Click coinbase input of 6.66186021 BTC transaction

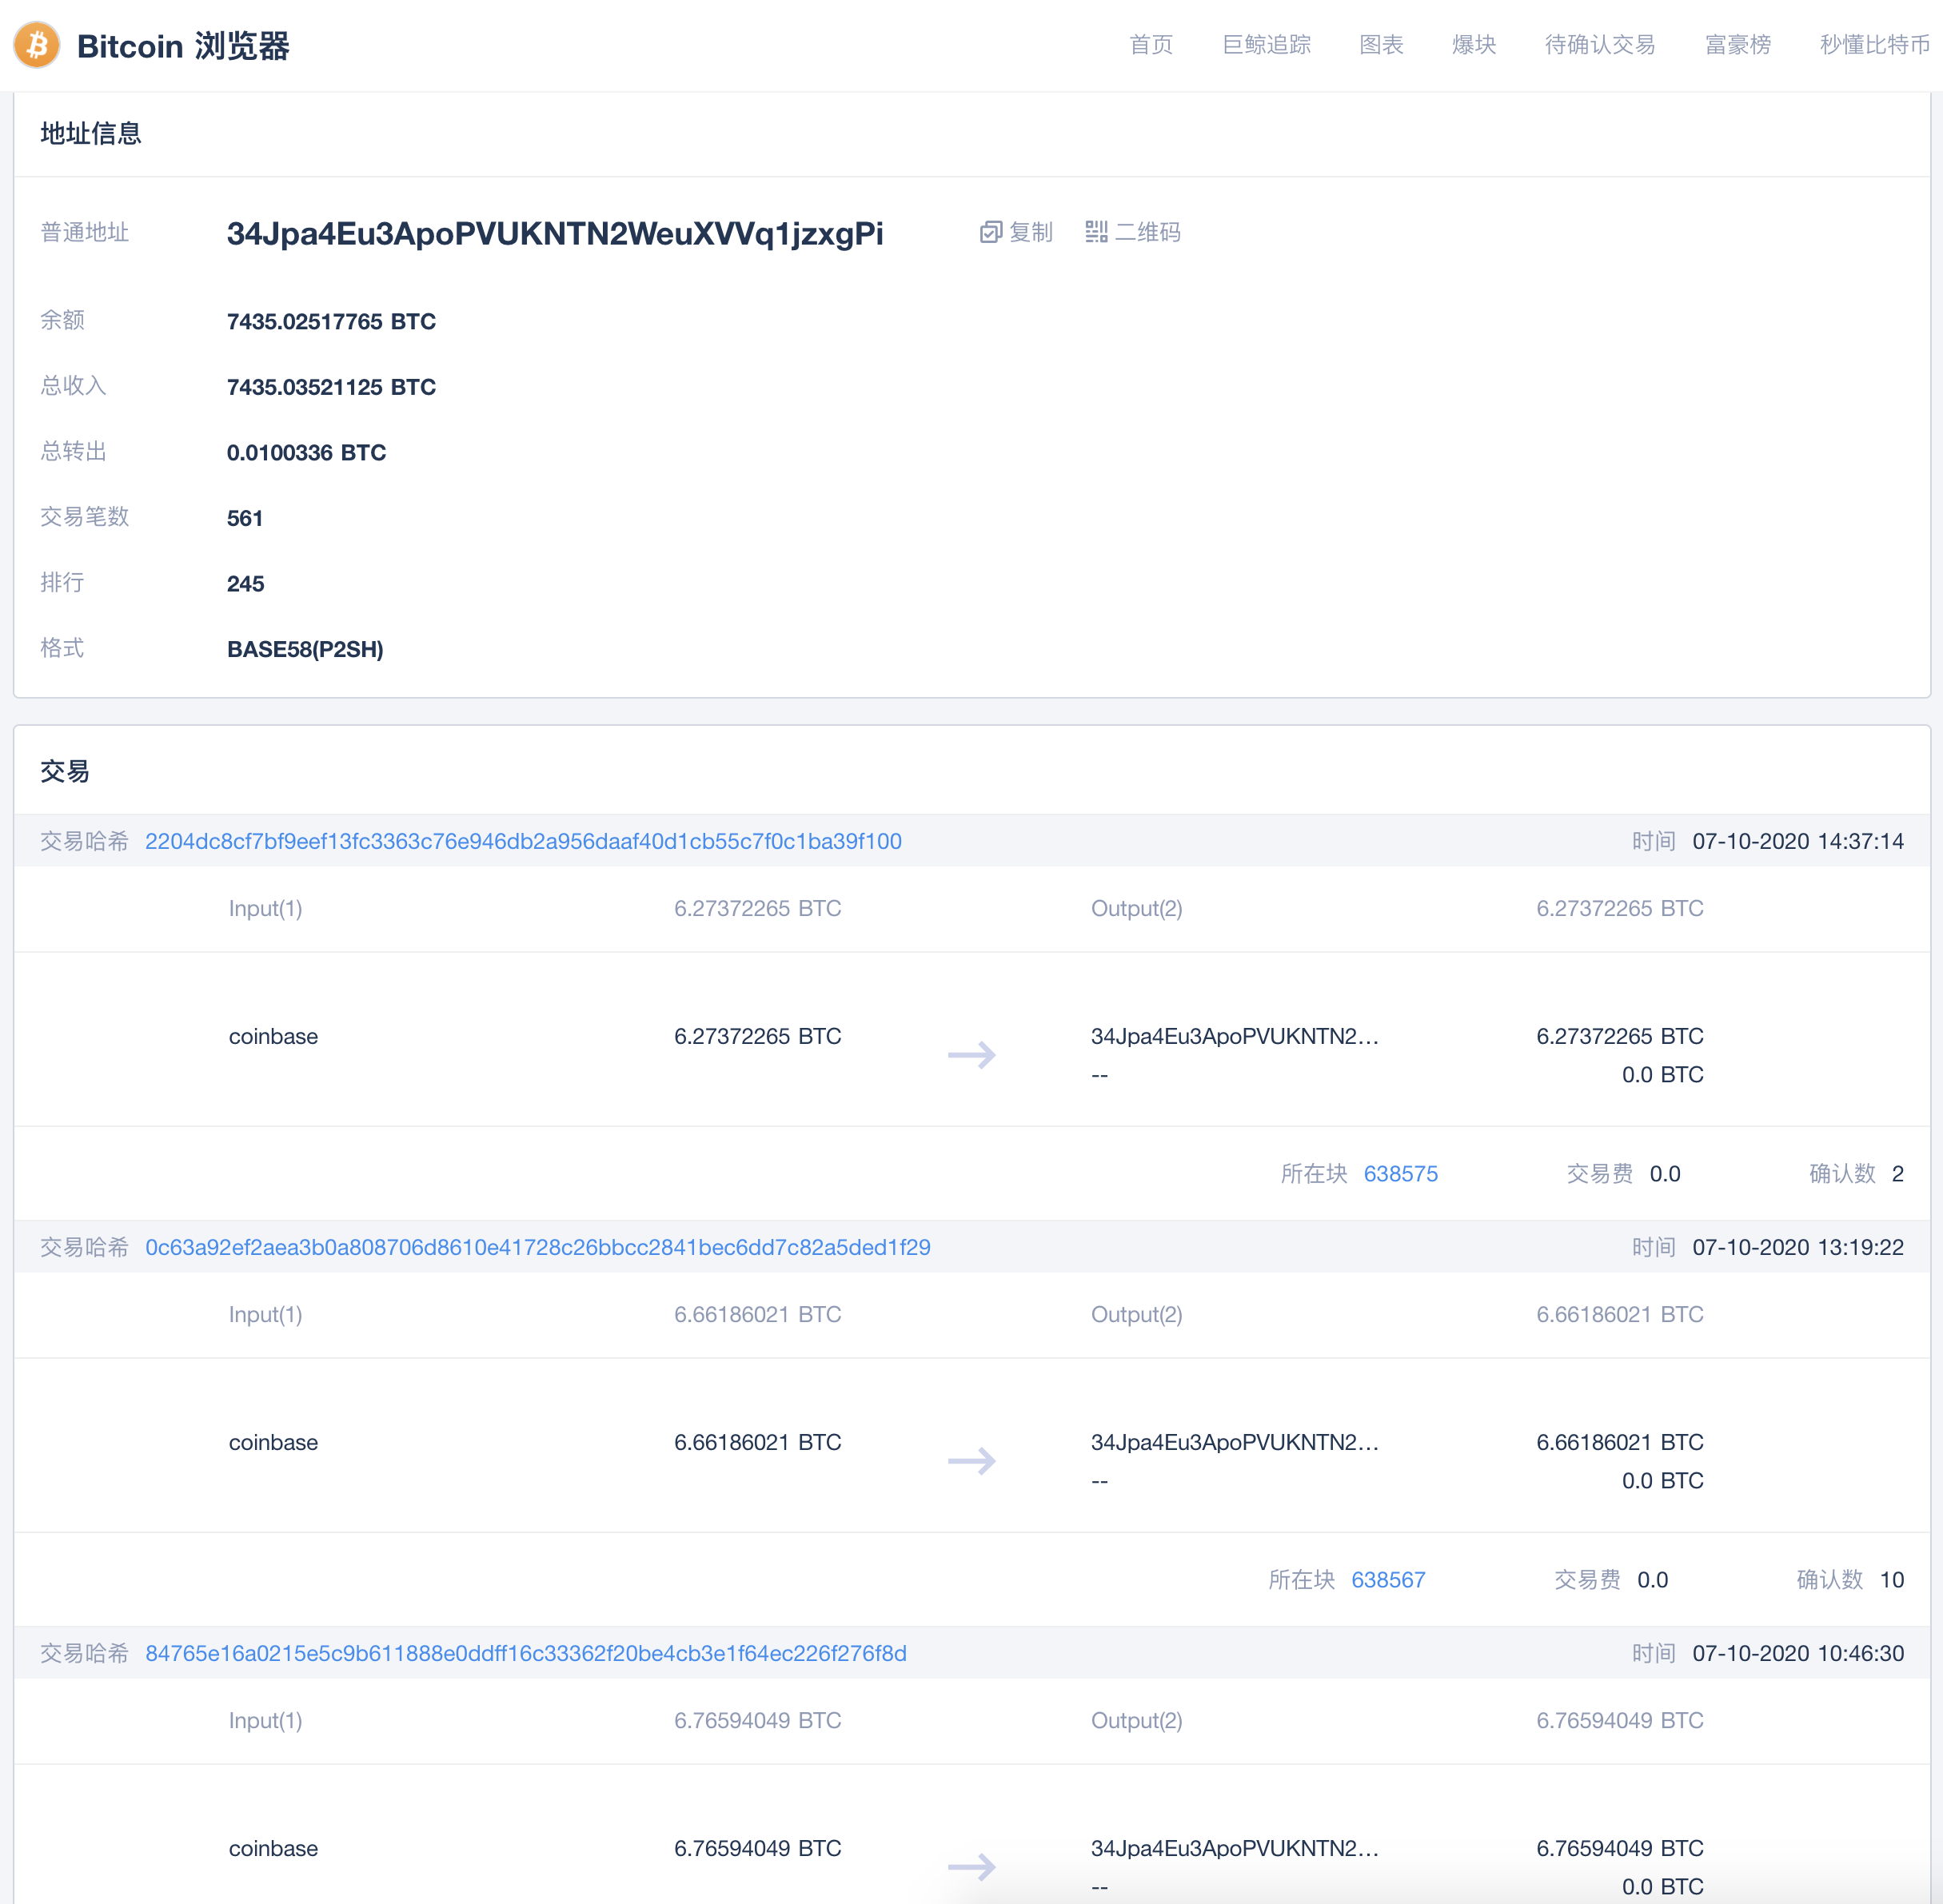273,1442
